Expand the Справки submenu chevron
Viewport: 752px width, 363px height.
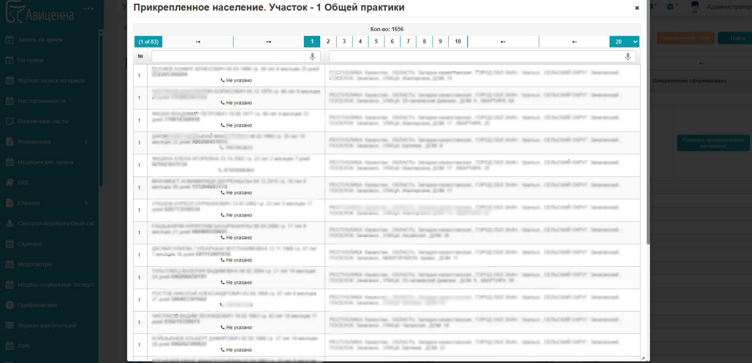86,203
